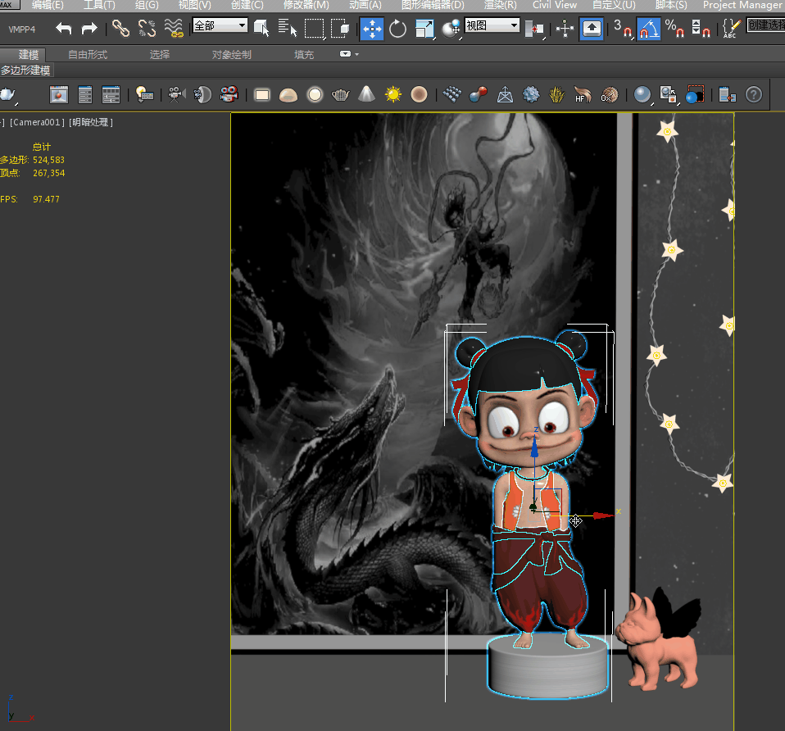Viewport: 785px width, 731px height.
Task: Click the Select by Name list icon
Action: [x=288, y=30]
